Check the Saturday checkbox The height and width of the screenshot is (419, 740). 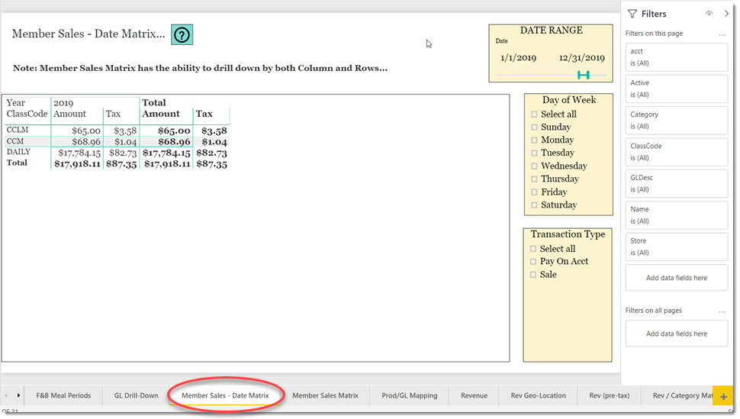pos(534,205)
